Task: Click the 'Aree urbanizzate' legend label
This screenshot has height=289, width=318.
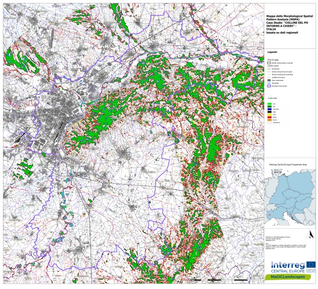Action: click(278, 80)
